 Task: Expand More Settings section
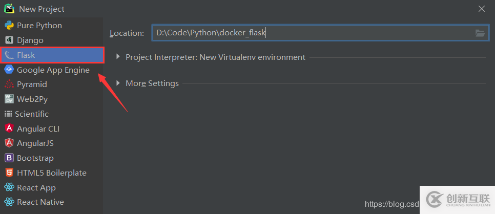tap(118, 83)
